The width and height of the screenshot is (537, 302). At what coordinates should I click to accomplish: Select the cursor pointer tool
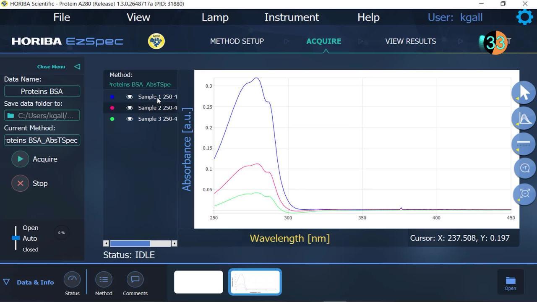tap(524, 92)
